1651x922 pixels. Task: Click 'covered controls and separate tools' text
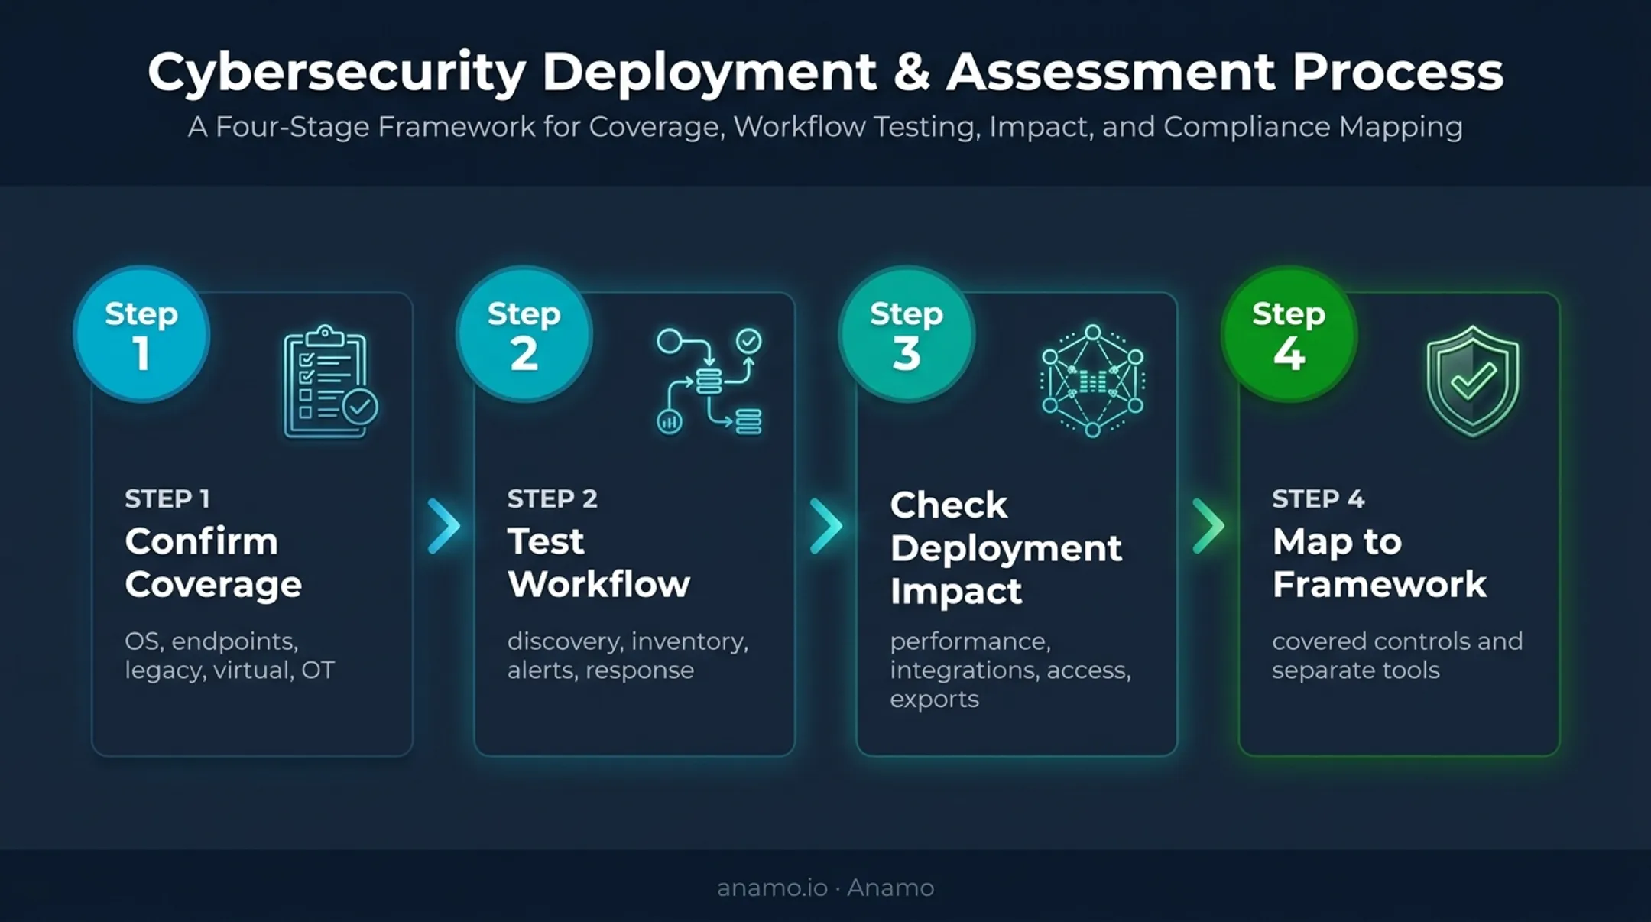coord(1397,655)
